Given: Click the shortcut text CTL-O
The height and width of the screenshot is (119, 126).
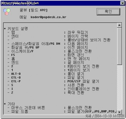Looking at the screenshot, I should [16, 77].
